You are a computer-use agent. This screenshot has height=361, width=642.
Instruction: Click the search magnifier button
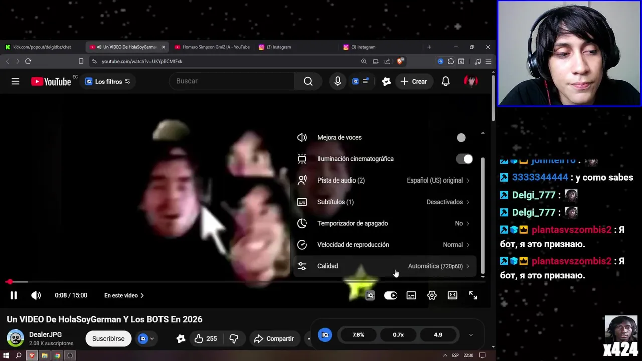tap(308, 81)
